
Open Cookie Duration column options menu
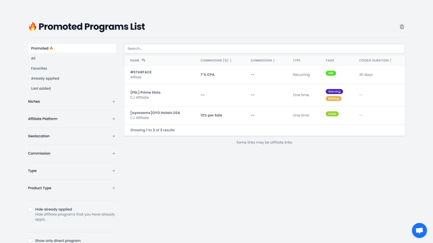click(x=391, y=60)
